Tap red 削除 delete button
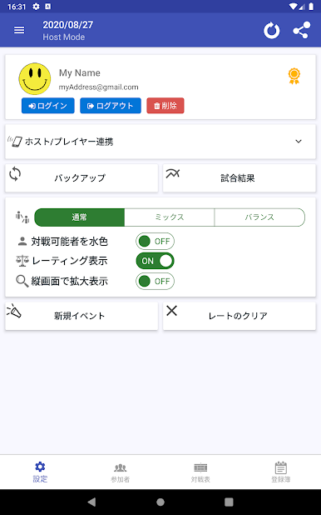Viewport: 321px width, 515px height. point(165,106)
